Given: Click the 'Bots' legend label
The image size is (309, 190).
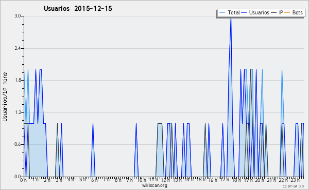Looking at the screenshot, I should [x=297, y=12].
